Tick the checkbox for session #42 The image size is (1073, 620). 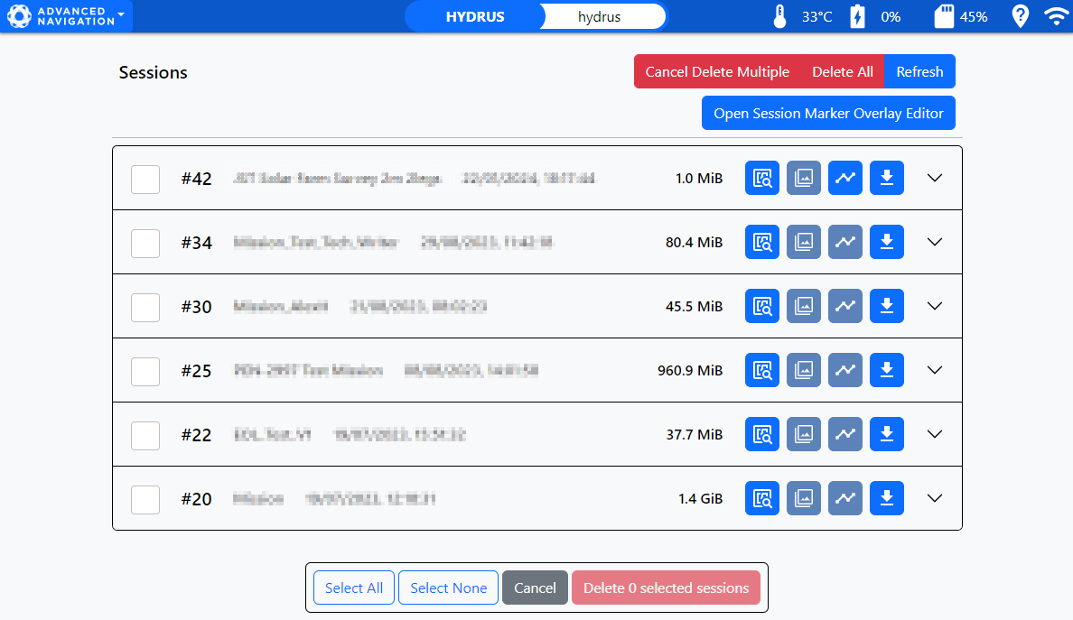point(145,179)
